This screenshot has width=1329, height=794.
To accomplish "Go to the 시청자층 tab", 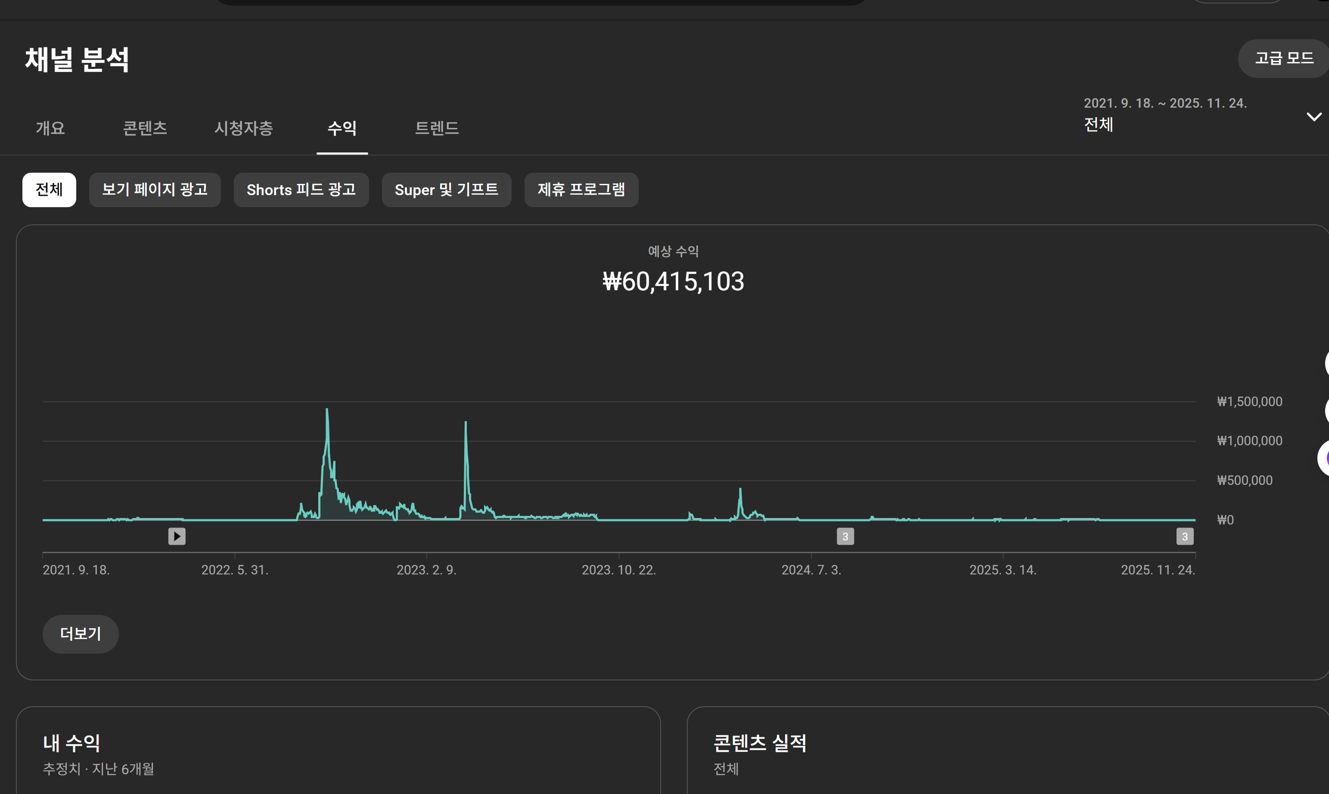I will (x=243, y=128).
